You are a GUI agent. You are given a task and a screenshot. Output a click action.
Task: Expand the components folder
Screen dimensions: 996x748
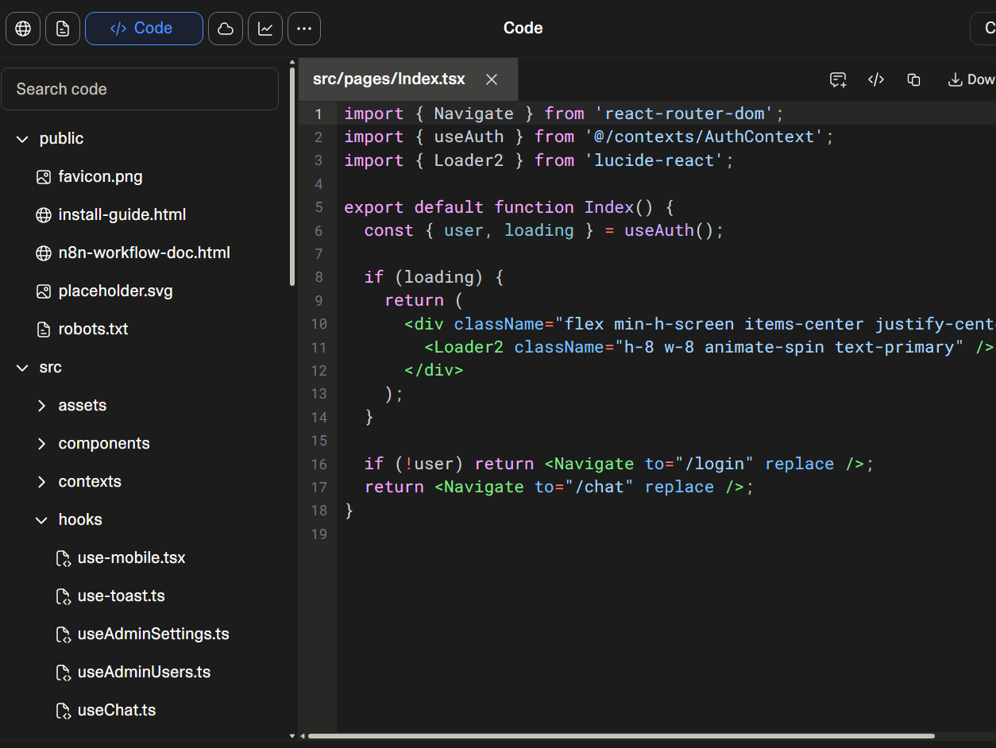41,444
